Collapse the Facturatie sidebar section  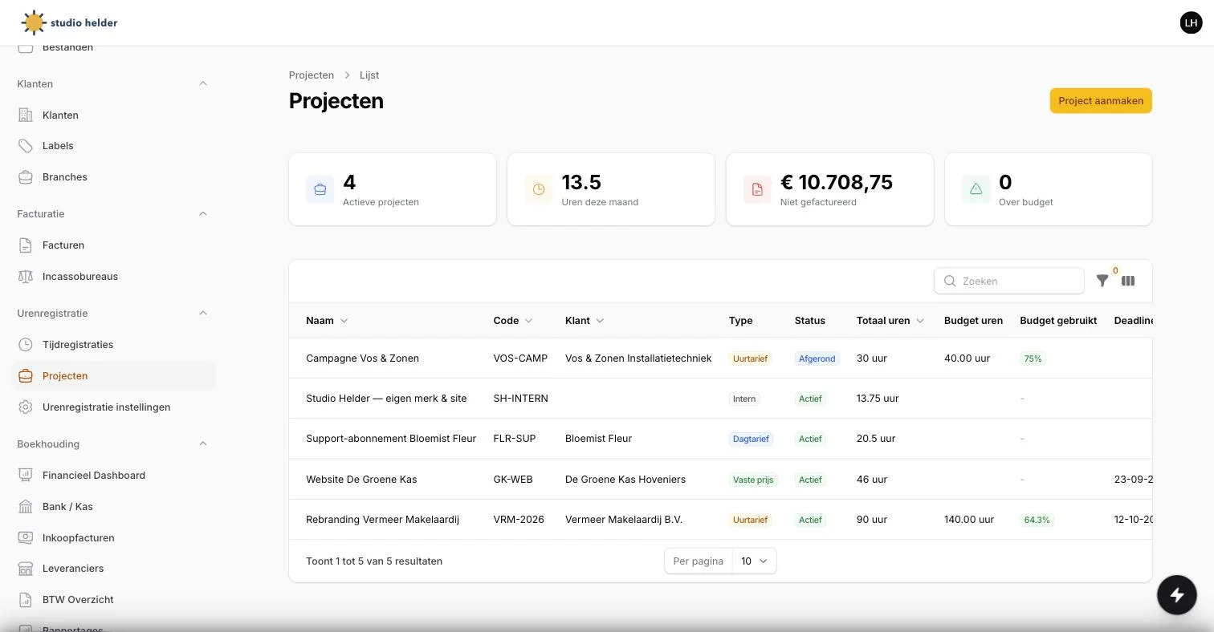[x=203, y=214]
